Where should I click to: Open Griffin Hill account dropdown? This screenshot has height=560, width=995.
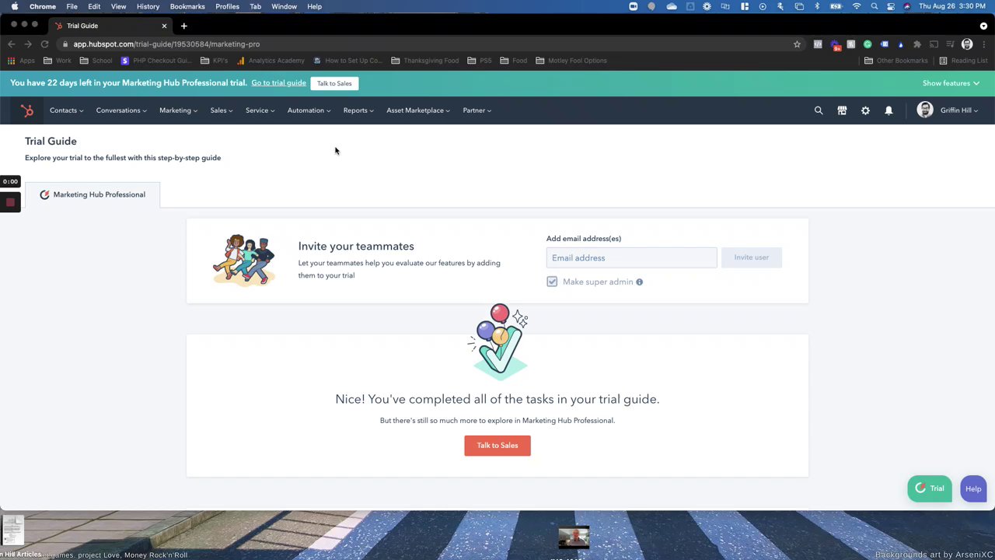(x=959, y=110)
